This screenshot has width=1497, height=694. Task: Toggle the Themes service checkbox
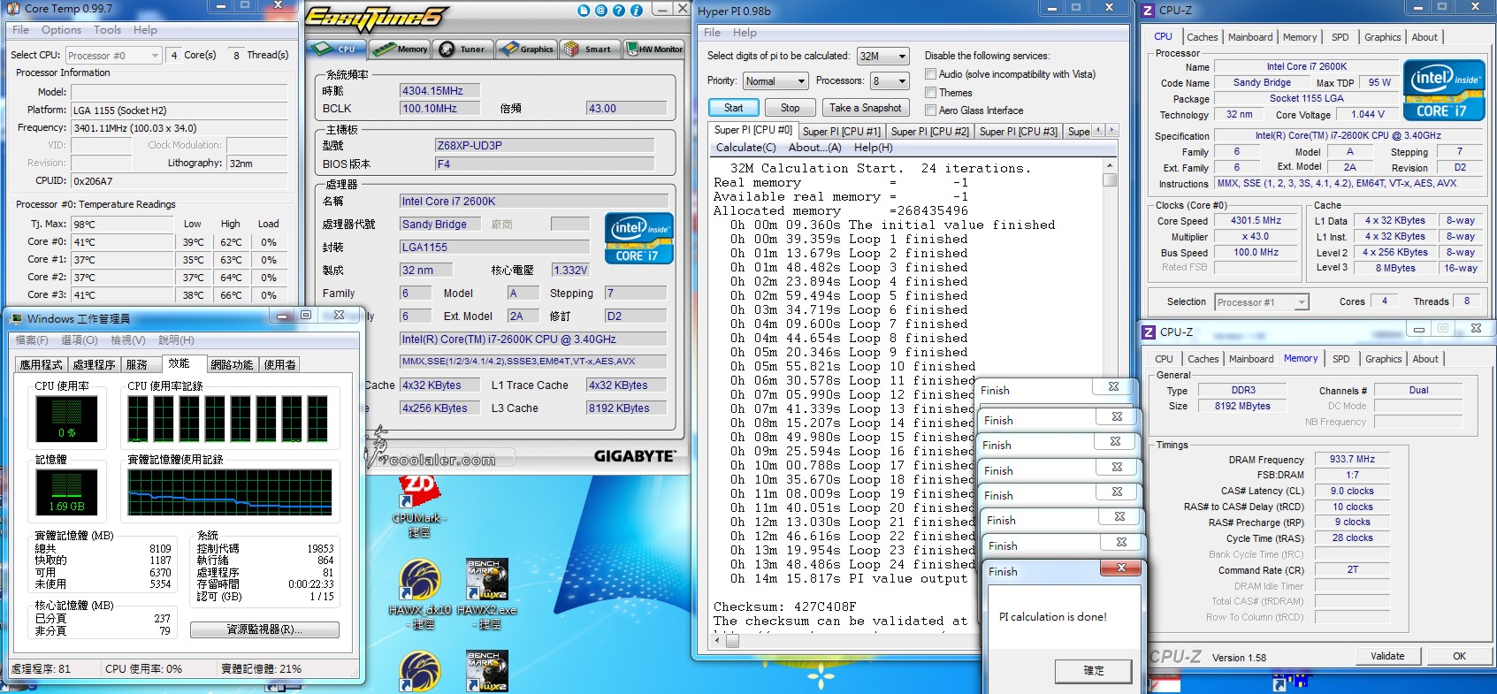pyautogui.click(x=930, y=92)
